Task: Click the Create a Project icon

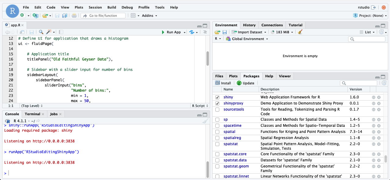Action: click(35, 16)
